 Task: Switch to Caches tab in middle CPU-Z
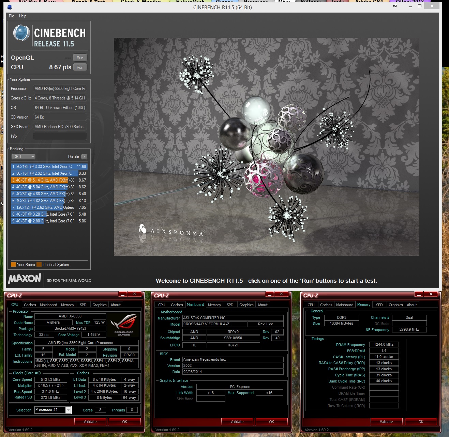(x=177, y=305)
